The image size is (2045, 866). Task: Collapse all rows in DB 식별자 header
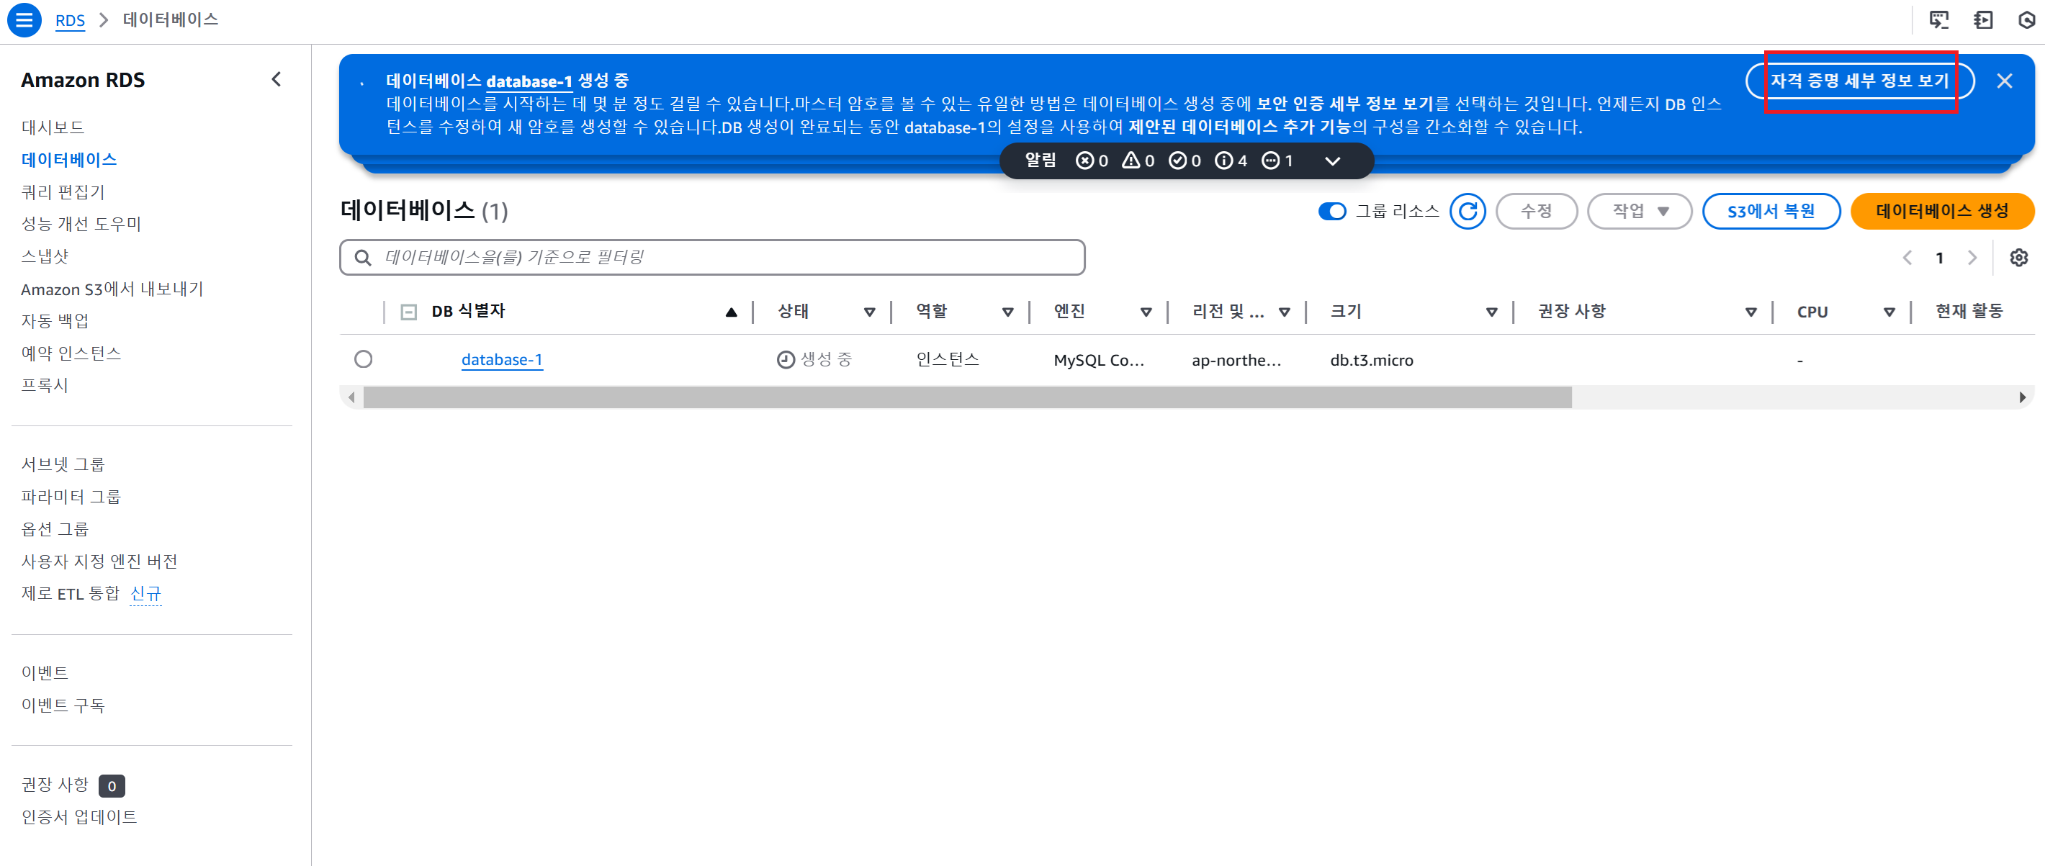click(408, 312)
